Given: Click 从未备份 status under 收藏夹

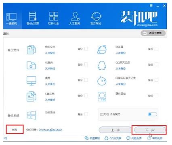Looking at the screenshot, I should pyautogui.click(x=50, y=68).
